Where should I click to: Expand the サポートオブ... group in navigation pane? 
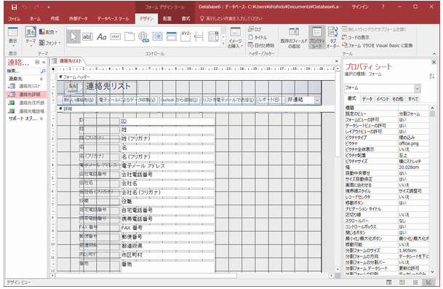point(41,119)
